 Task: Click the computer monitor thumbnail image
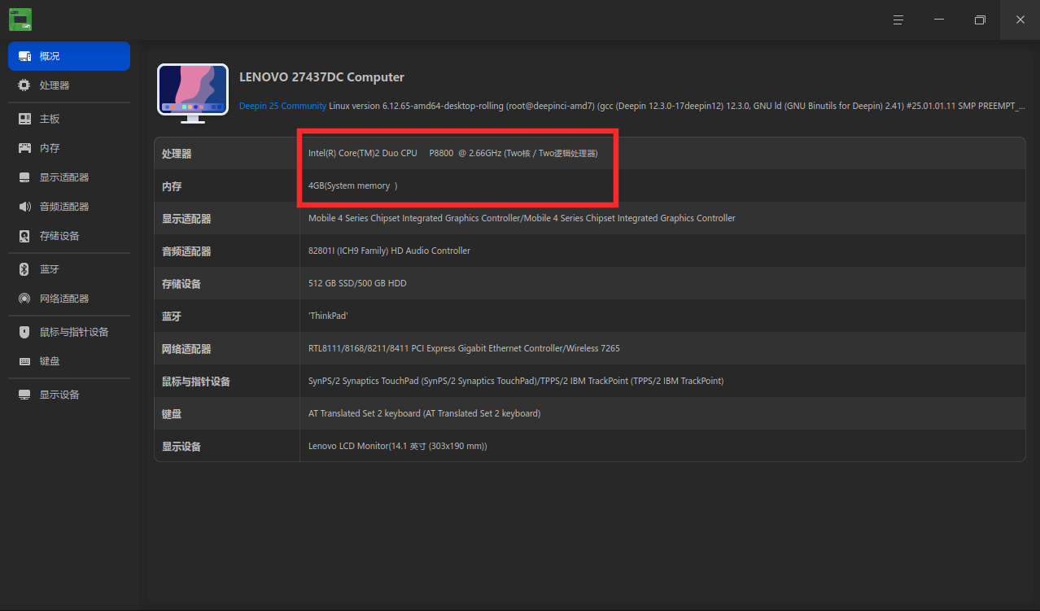pyautogui.click(x=193, y=94)
